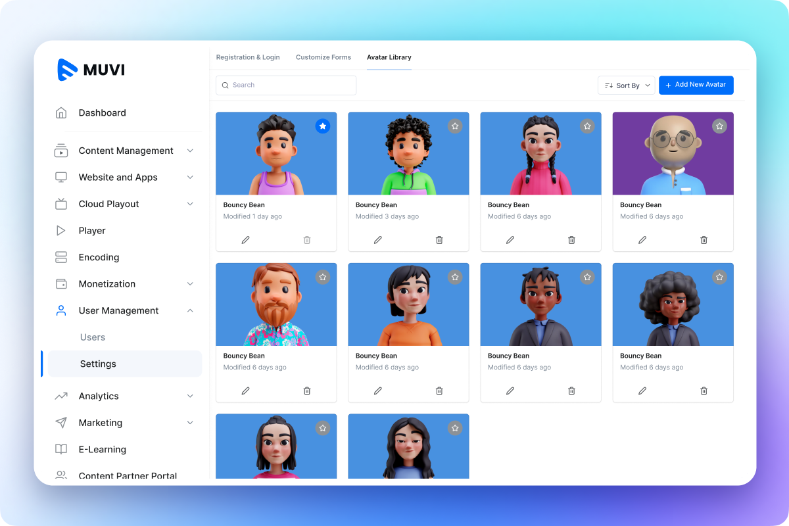Open E-Learning via its book icon
Image resolution: width=789 pixels, height=526 pixels.
[61, 449]
